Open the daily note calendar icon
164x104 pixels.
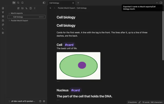[3, 20]
